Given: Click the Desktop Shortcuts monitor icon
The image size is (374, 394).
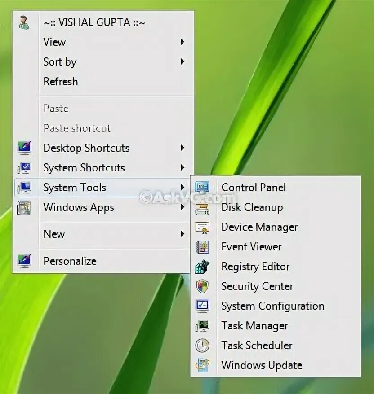Looking at the screenshot, I should pos(24,148).
